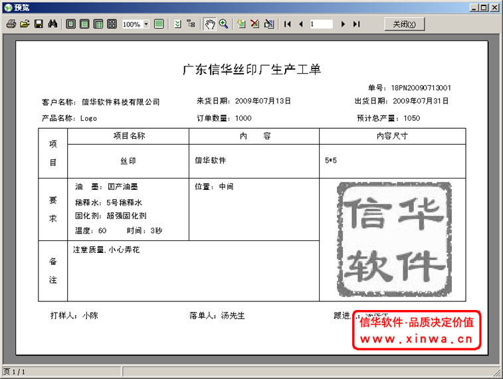Image resolution: width=503 pixels, height=379 pixels.
Task: Click the zoom percentage field showing 100%
Action: coord(132,24)
